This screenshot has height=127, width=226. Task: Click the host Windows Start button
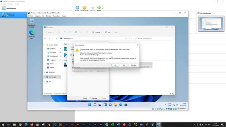click(2, 125)
